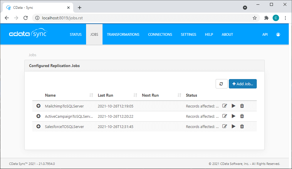Sort jobs by Last Run column
Screen dimensions: 292x169
pyautogui.click(x=135, y=95)
